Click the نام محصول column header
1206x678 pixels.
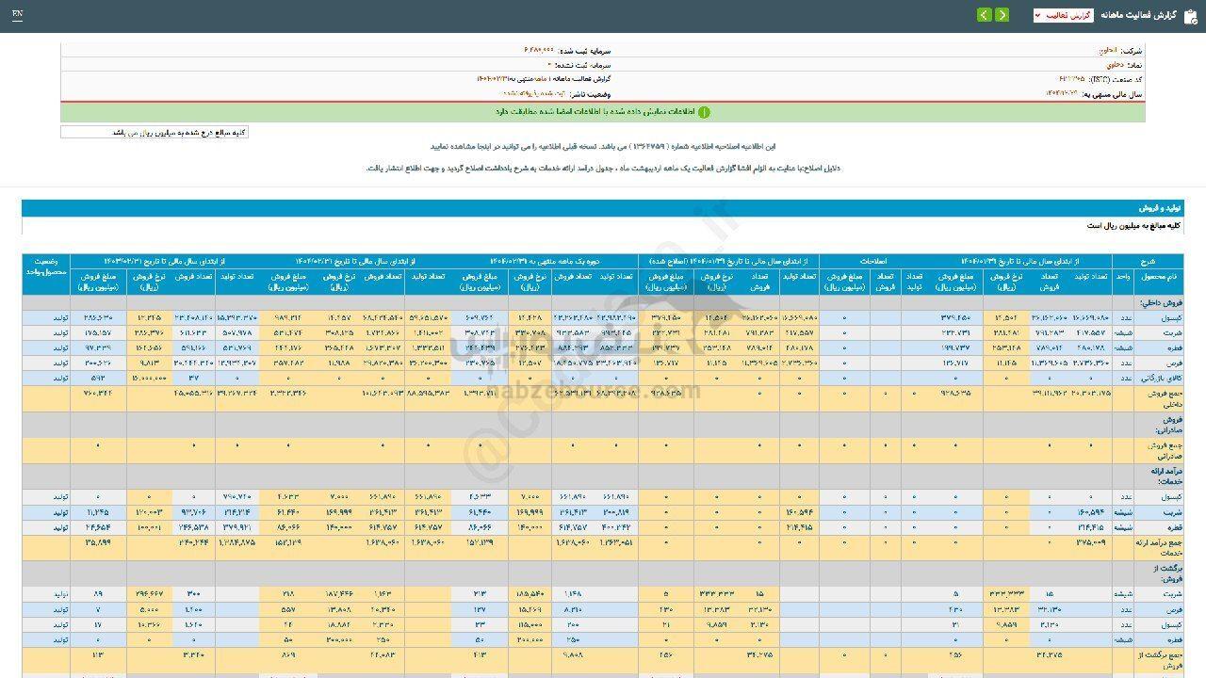click(1159, 278)
